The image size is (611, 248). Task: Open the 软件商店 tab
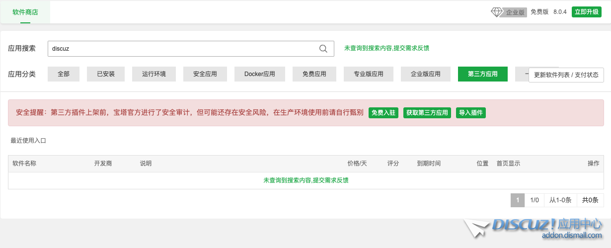coord(25,12)
